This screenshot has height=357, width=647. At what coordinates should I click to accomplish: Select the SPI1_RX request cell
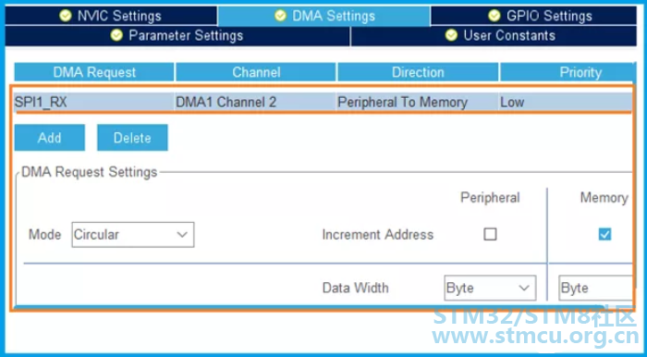pyautogui.click(x=94, y=103)
